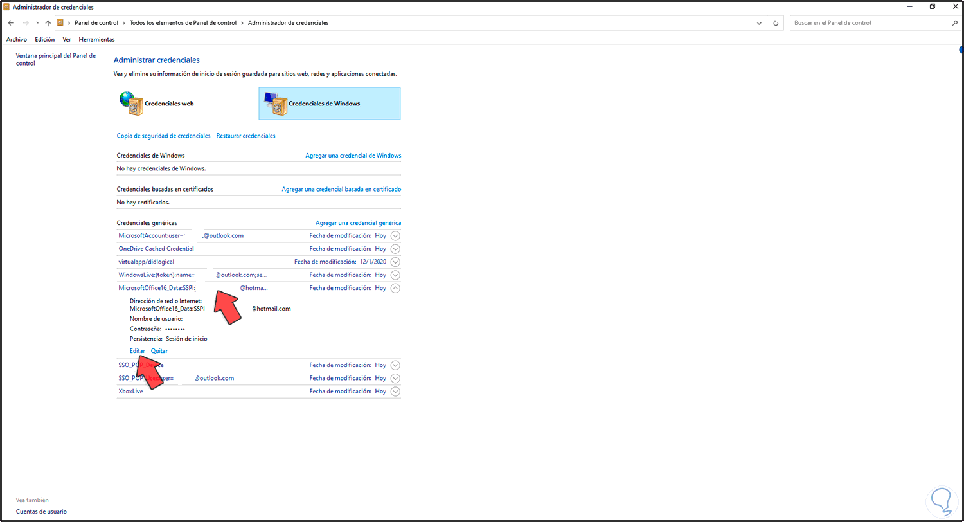
Task: Open the address bar history dropdown
Action: coord(760,23)
